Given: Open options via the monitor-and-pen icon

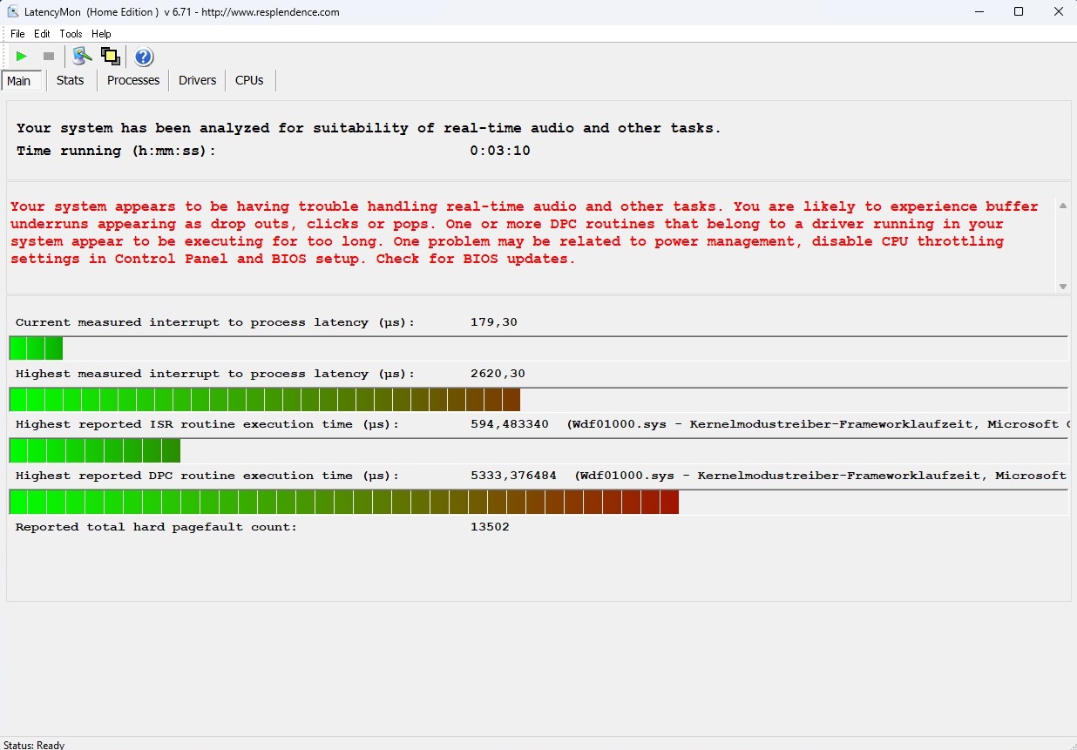Looking at the screenshot, I should 82,57.
